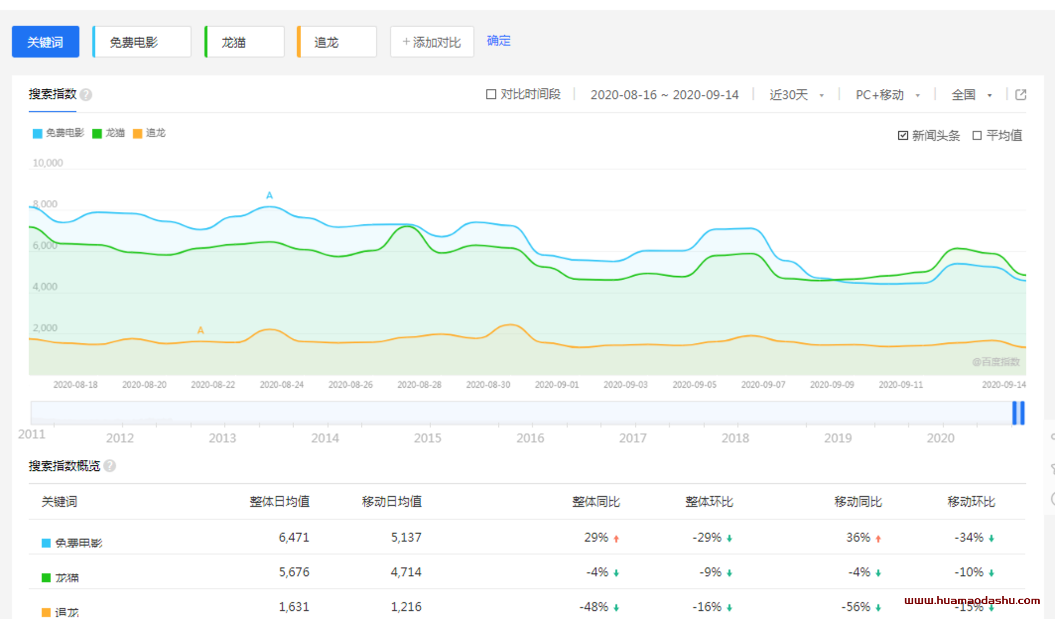
Task: Click 2018 on the timeline range bar
Action: click(x=735, y=438)
